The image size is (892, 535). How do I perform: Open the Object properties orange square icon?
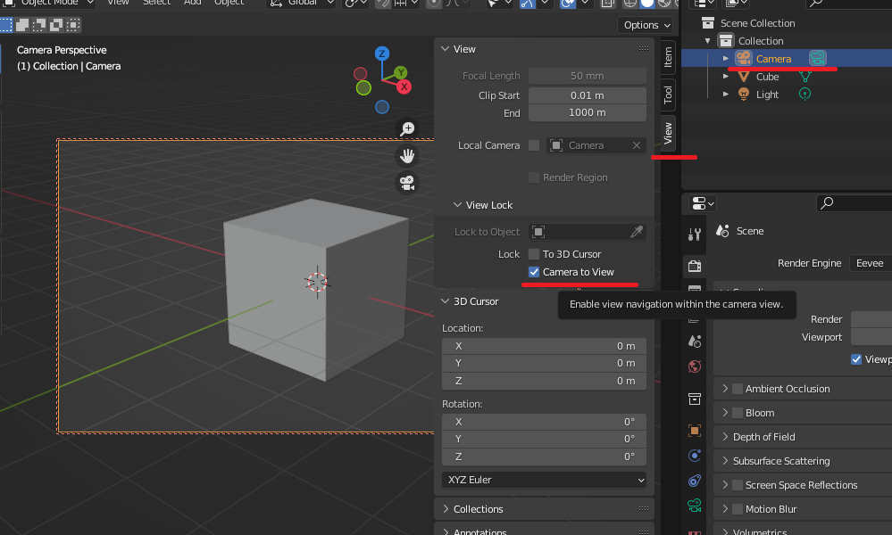click(695, 431)
